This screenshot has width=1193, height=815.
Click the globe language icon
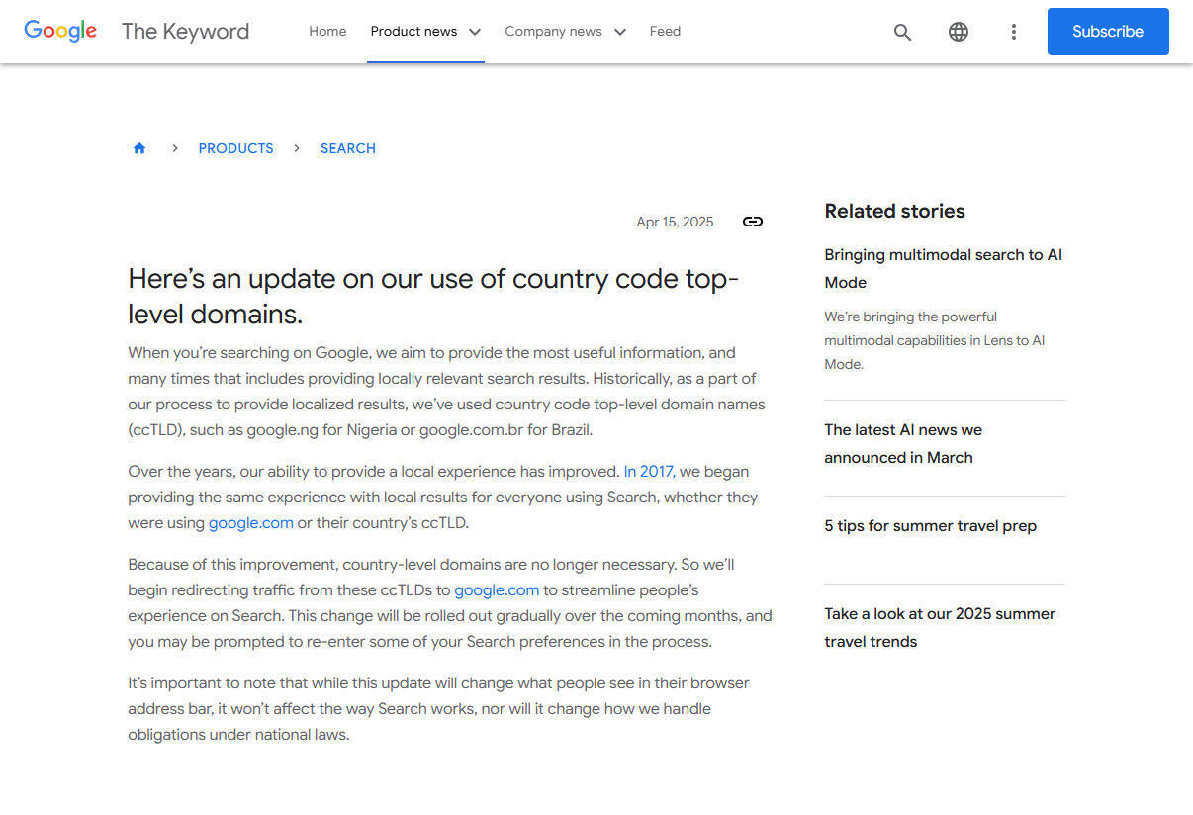958,32
